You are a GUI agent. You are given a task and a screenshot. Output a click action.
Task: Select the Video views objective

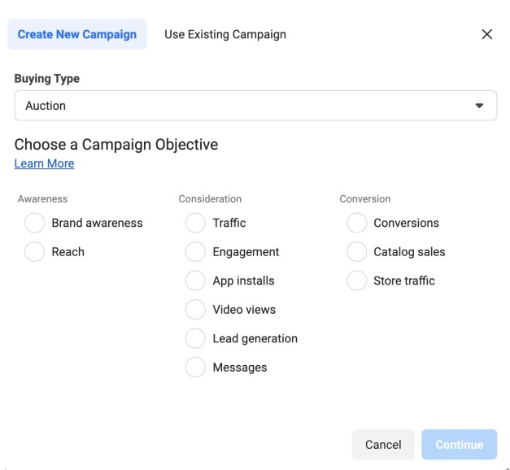(x=196, y=310)
